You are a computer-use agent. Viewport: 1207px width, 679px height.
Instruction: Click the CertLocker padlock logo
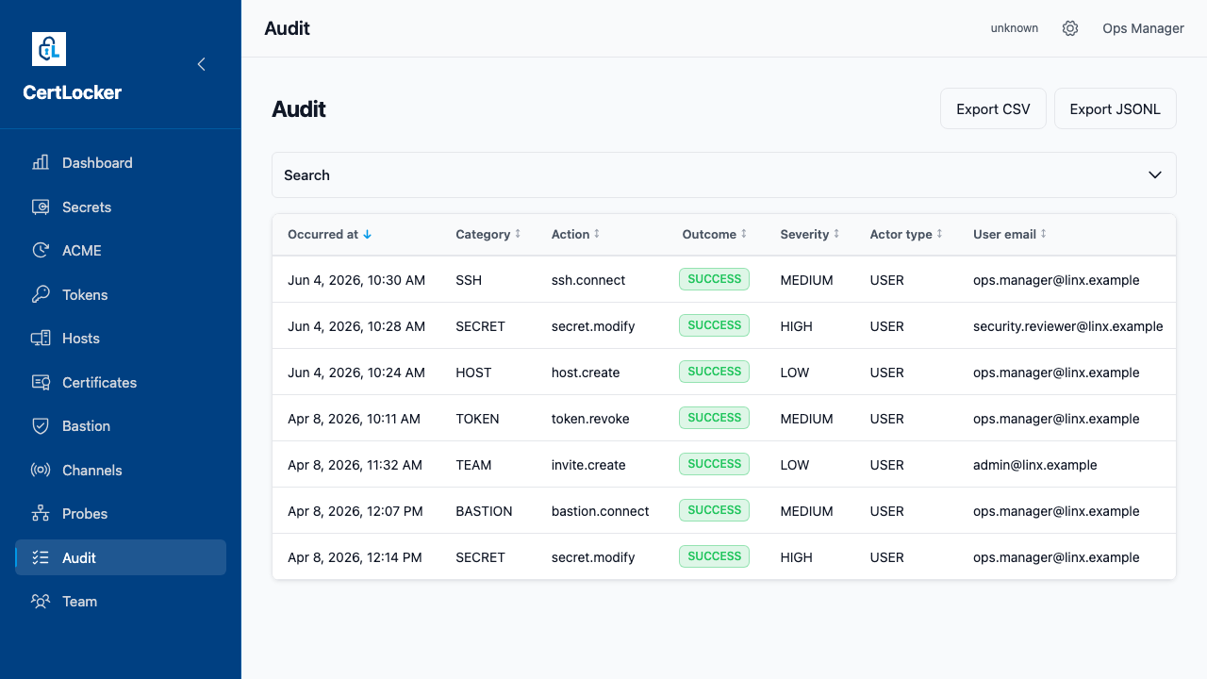49,49
